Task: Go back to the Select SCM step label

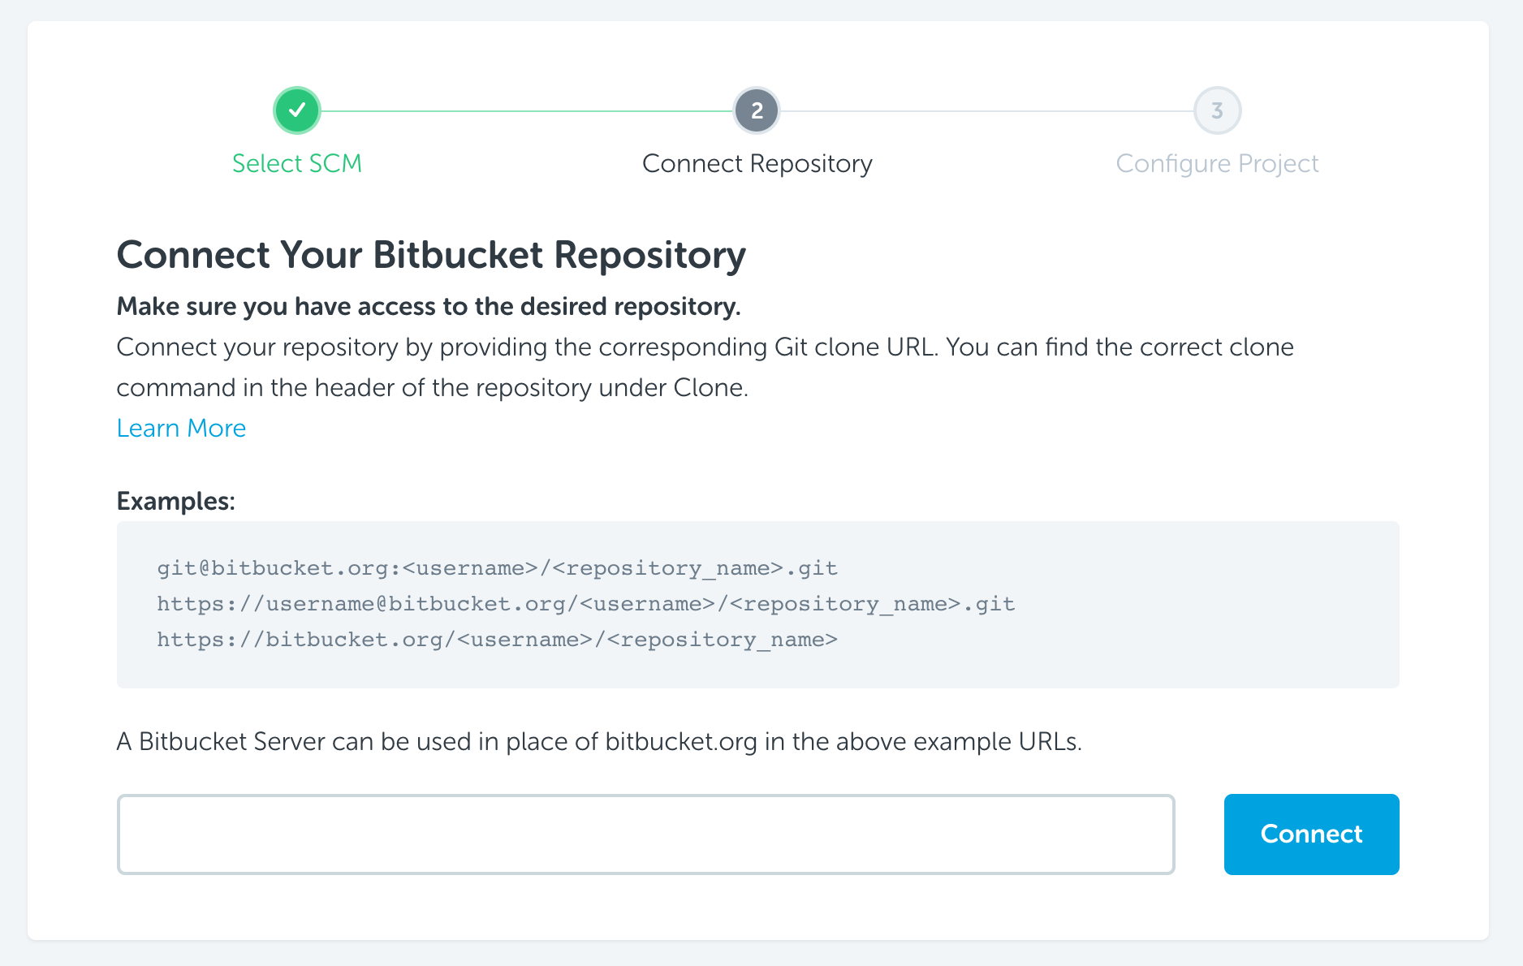Action: 297,163
